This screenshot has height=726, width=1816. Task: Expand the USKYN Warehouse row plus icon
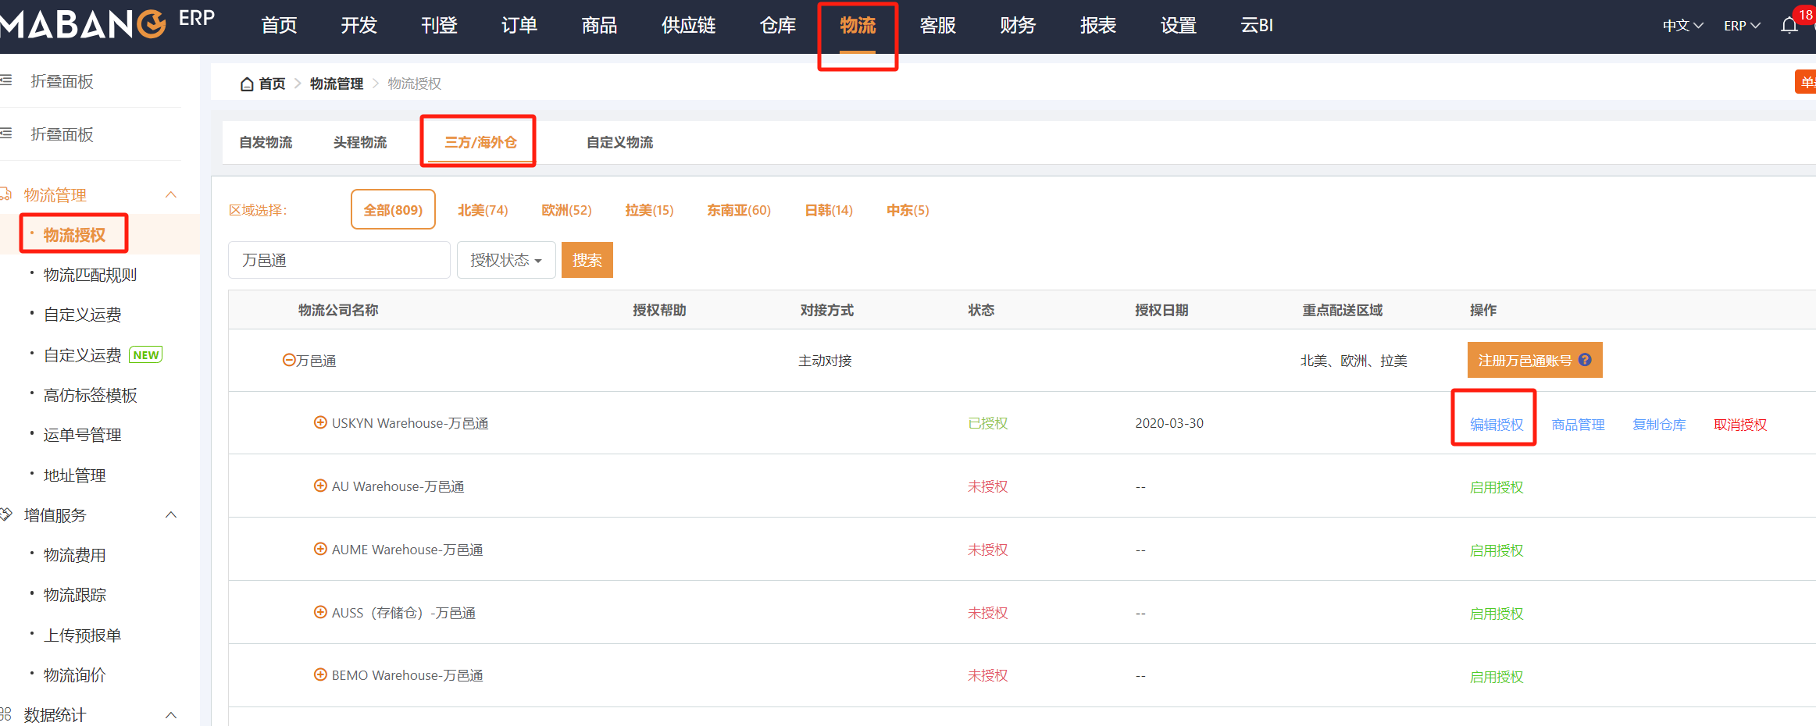click(x=320, y=422)
